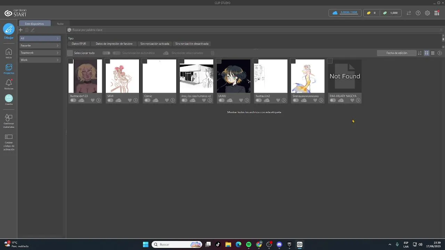
Task: Filter by Sincronización activada
Action: (155, 44)
